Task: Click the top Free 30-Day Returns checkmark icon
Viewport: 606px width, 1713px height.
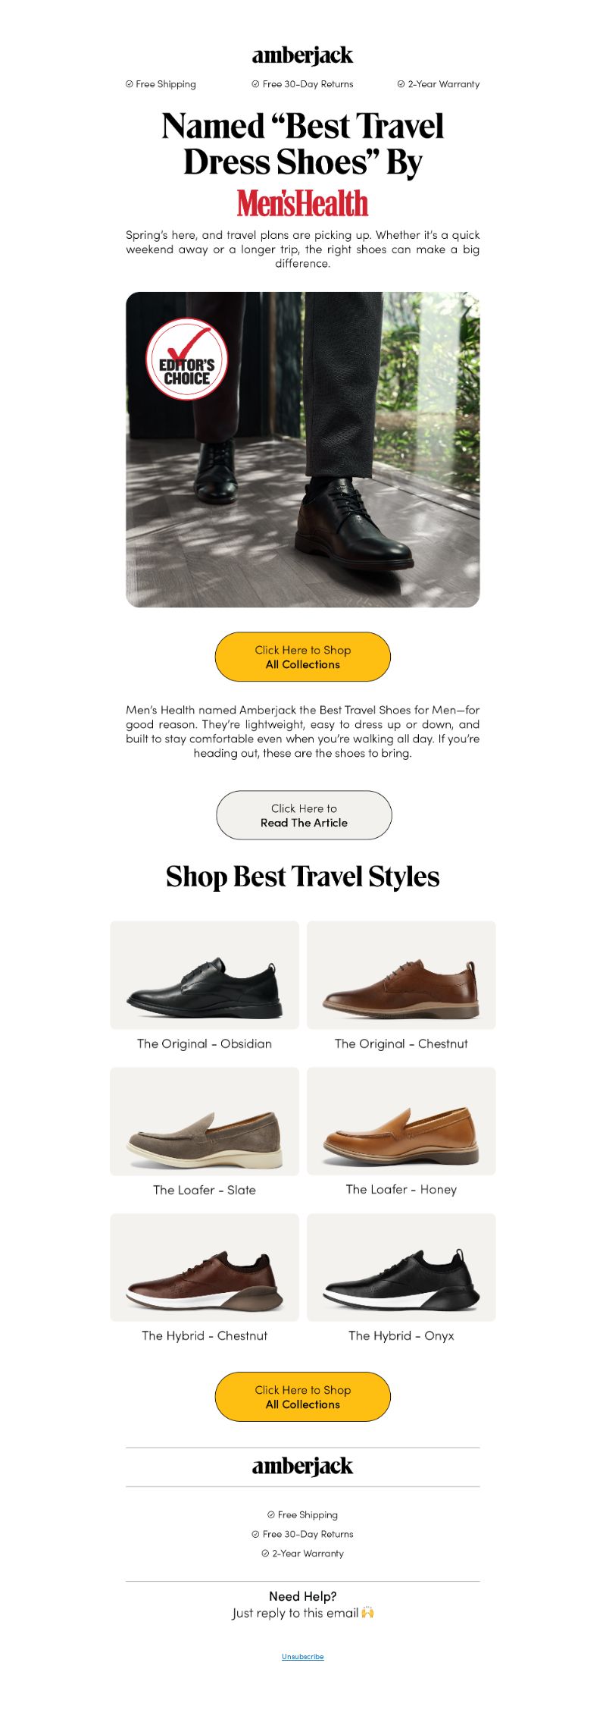Action: [255, 84]
